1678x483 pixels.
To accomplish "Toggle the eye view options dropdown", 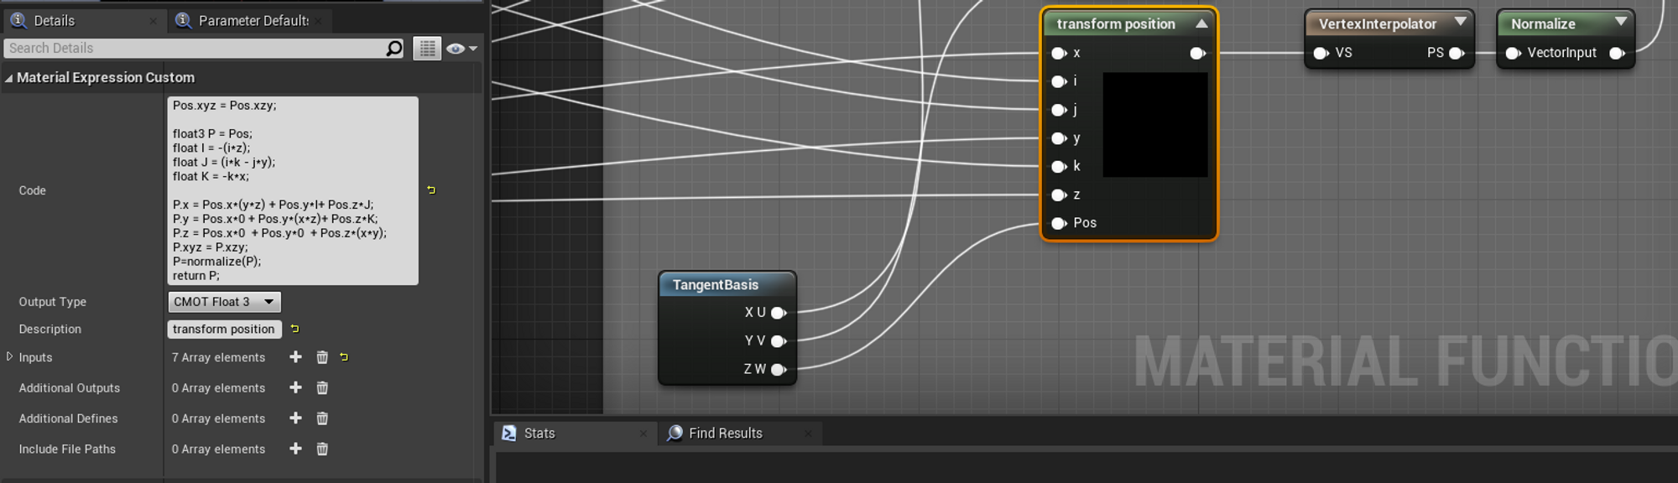I will coord(461,49).
